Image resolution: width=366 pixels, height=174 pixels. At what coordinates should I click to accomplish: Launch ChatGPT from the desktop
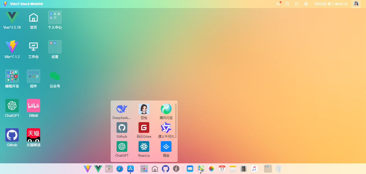12,106
